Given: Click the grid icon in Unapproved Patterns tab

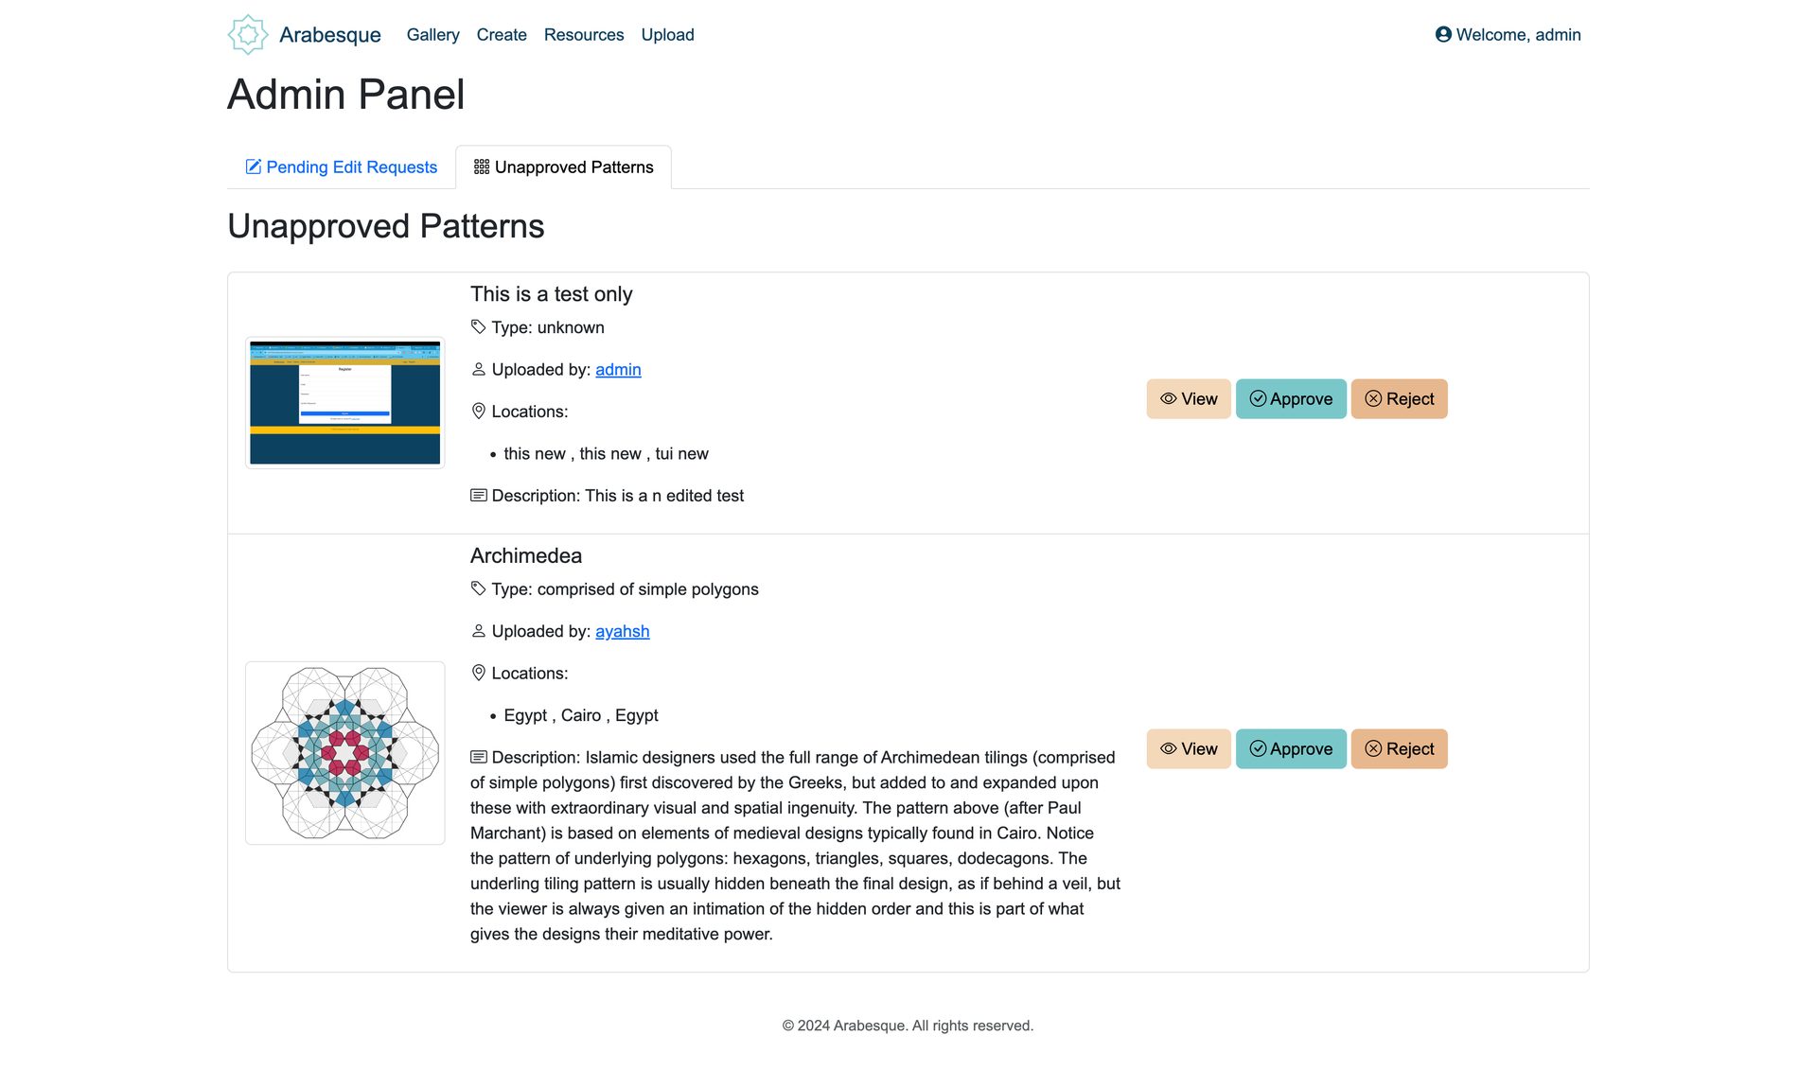Looking at the screenshot, I should tap(482, 167).
